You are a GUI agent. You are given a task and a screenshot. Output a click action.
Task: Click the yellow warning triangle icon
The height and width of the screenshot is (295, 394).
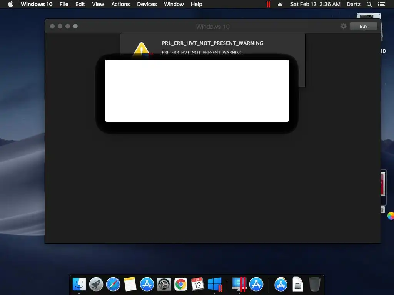[x=142, y=49]
